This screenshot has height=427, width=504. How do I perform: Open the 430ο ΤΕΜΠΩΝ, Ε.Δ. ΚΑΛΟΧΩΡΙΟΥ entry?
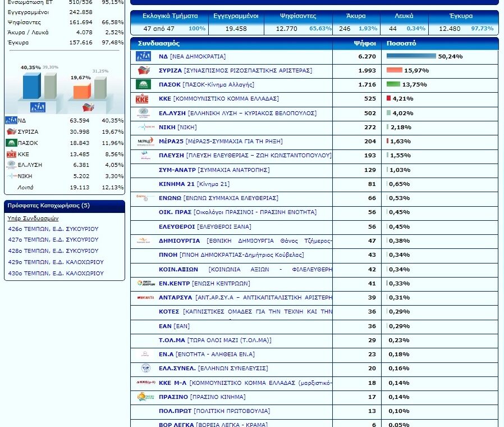(56, 273)
